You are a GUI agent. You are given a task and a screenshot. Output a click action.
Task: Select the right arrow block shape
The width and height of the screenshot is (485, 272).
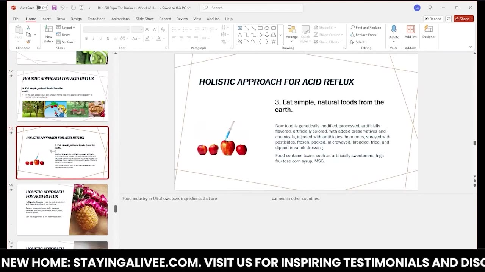[260, 35]
